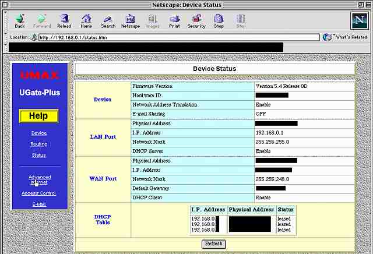Click the Network Address Translation label

click(164, 105)
